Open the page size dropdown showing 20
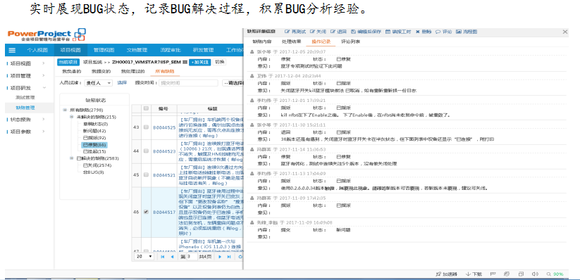Image resolution: width=580 pixels, height=280 pixels. coord(144,256)
